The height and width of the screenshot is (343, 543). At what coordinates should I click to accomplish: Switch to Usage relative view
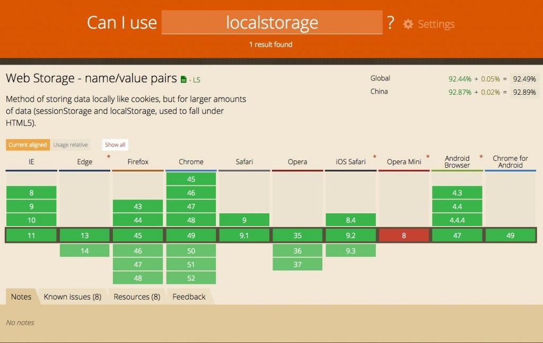click(71, 145)
